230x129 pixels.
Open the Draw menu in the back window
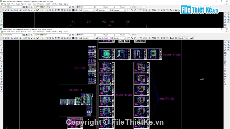click(x=34, y=4)
